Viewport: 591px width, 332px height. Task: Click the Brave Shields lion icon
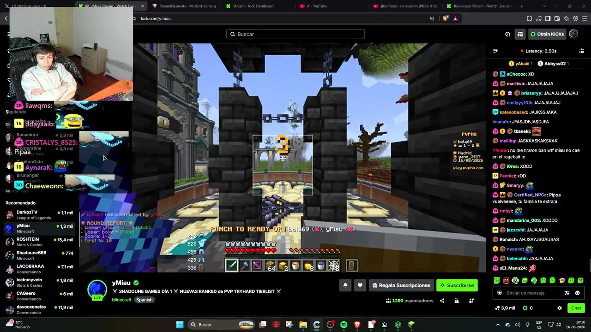point(445,18)
